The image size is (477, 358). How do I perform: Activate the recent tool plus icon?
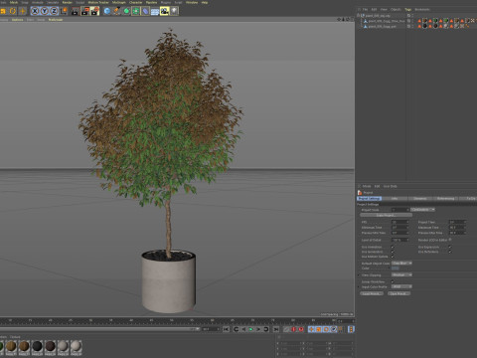coord(23,11)
